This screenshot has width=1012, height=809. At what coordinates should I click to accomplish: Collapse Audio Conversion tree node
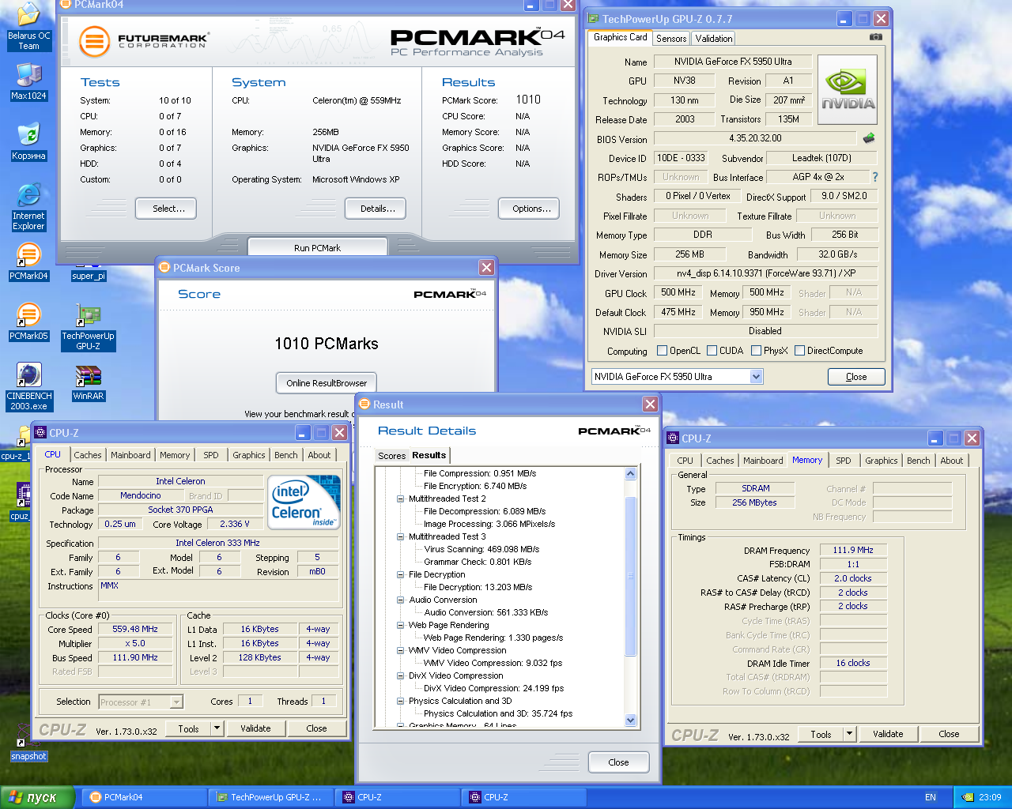(400, 600)
